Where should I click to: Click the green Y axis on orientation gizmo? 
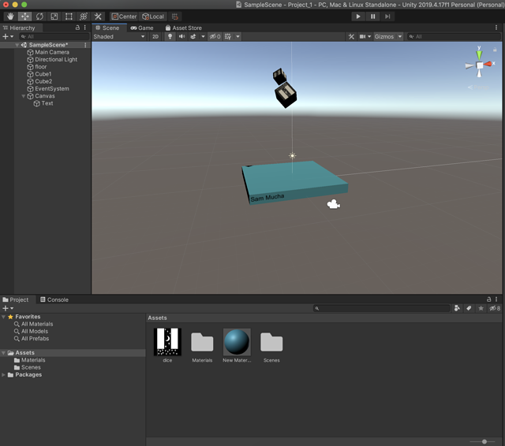coord(479,54)
